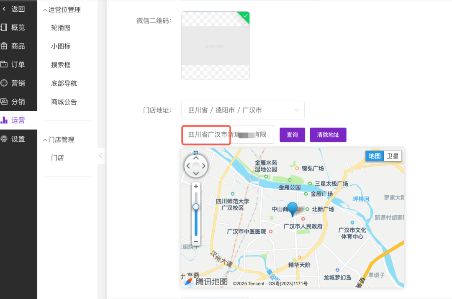The image size is (452, 299).
Task: Open the 营销 marketing sidebar icon
Action: coord(4,83)
